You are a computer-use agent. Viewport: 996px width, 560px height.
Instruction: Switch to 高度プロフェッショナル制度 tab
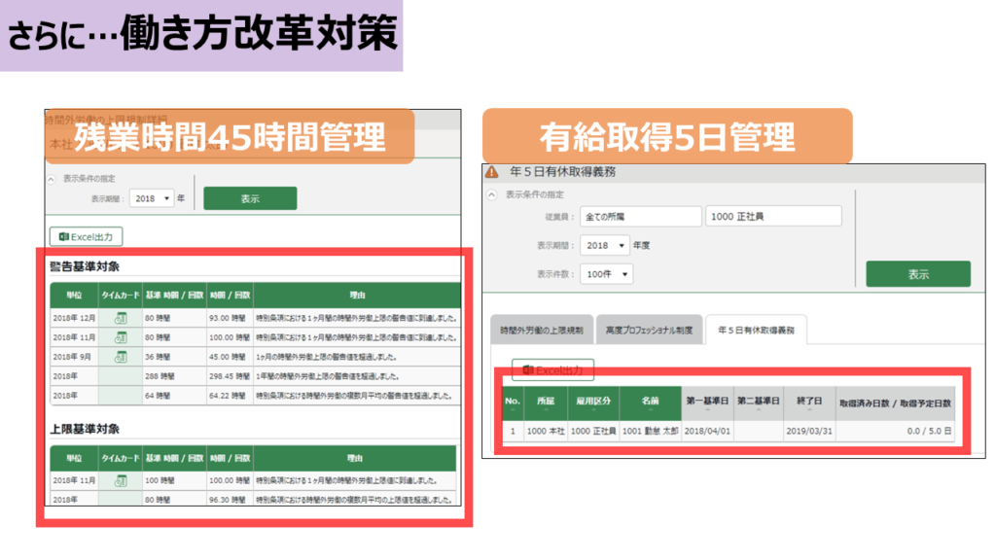coord(649,331)
